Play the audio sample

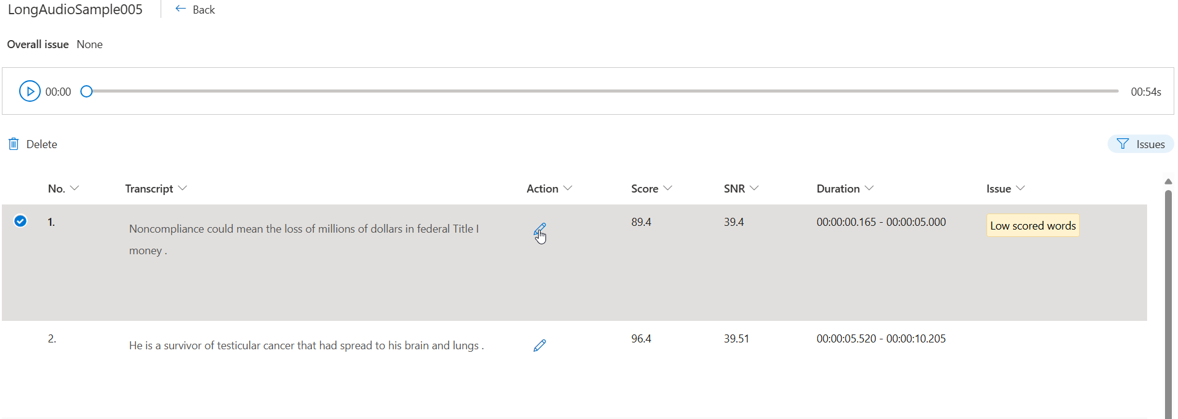point(30,91)
